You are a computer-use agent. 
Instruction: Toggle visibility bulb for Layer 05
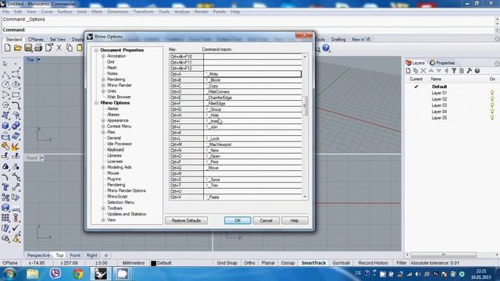point(492,118)
